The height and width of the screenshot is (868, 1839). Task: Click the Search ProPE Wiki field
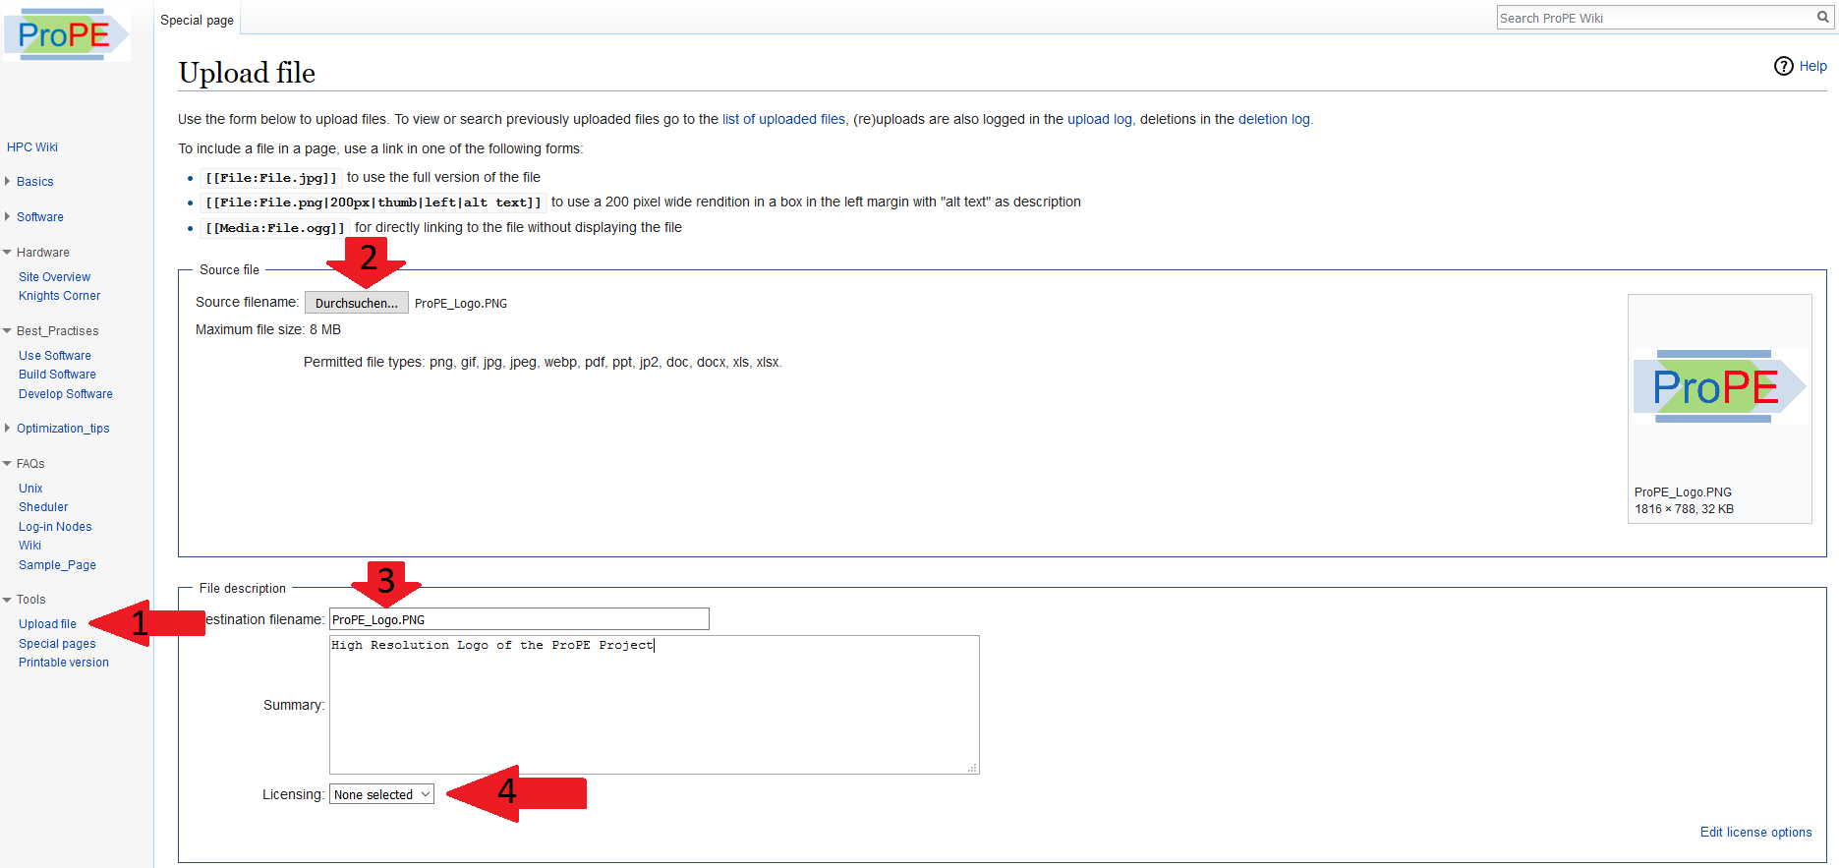tap(1655, 18)
